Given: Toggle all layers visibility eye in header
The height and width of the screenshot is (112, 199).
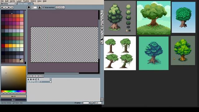Looking at the screenshot, I should tap(28, 79).
